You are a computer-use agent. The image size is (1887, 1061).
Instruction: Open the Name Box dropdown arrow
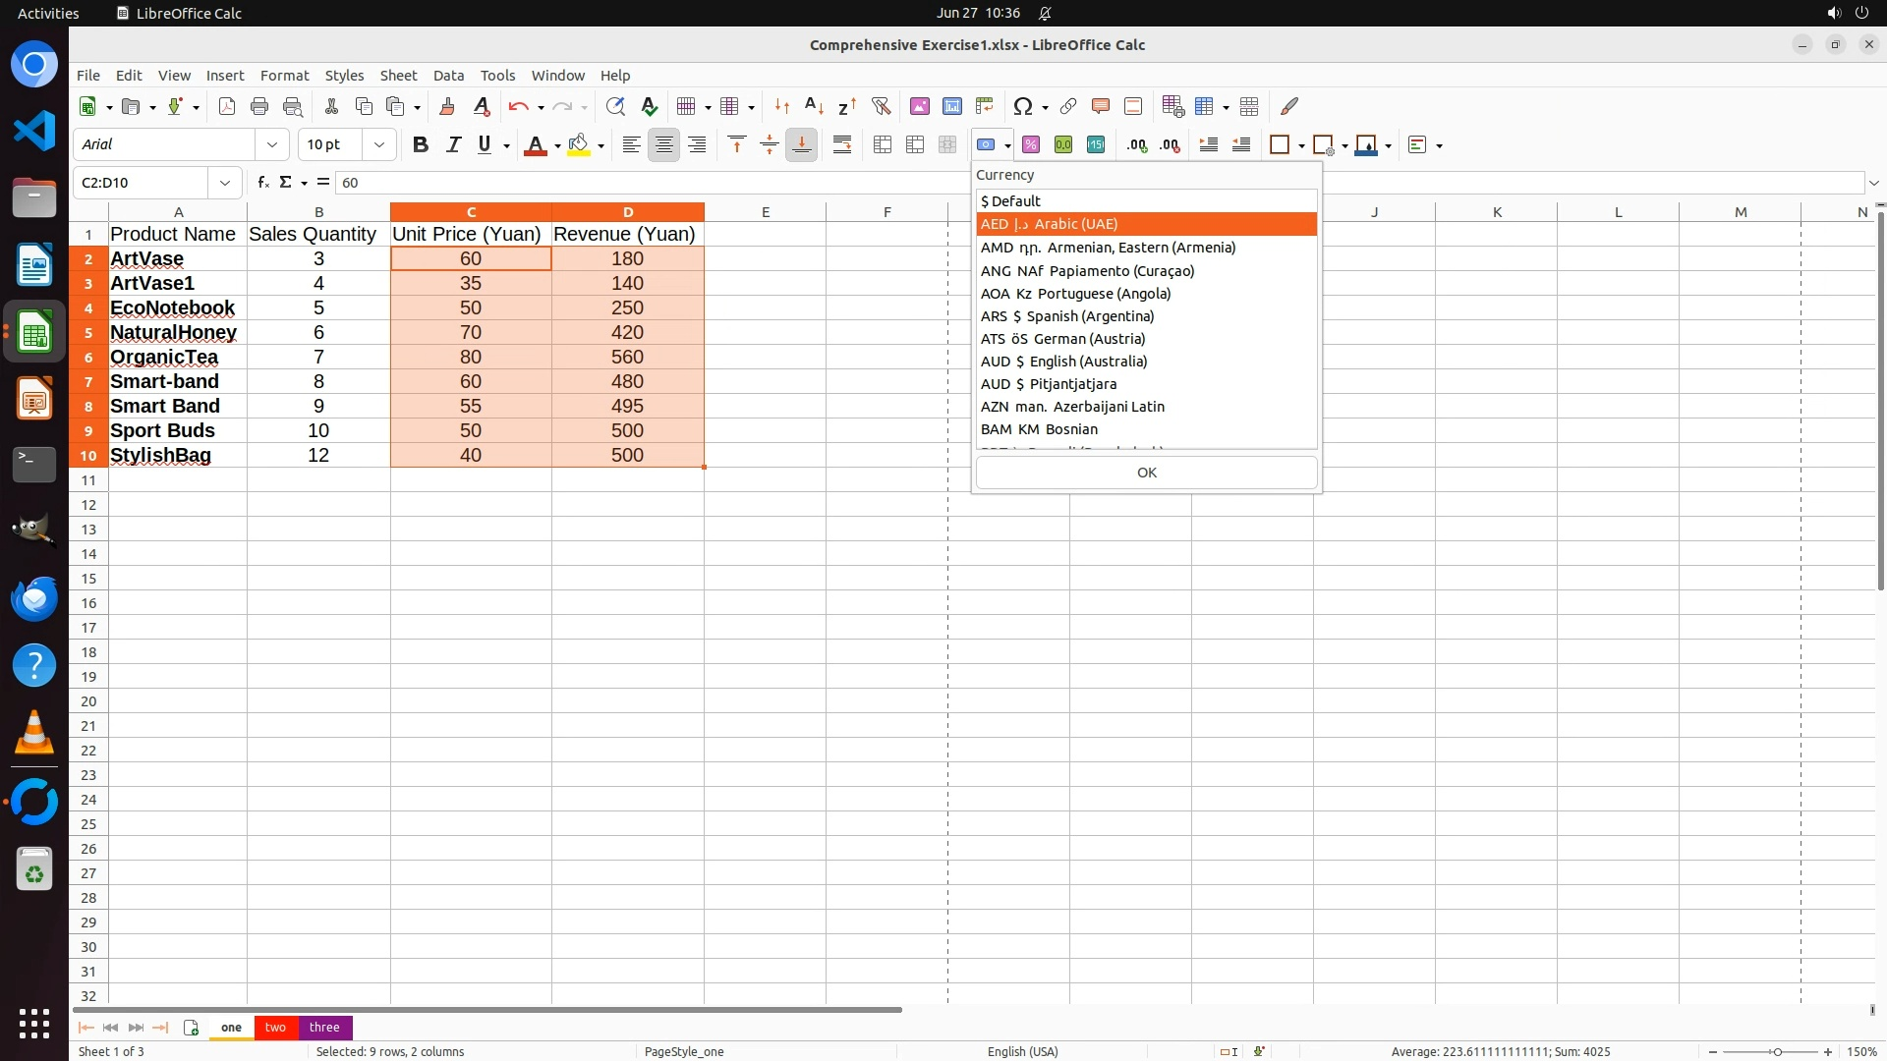(225, 183)
